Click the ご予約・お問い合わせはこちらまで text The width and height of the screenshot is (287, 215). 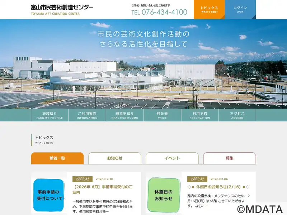[151, 5]
